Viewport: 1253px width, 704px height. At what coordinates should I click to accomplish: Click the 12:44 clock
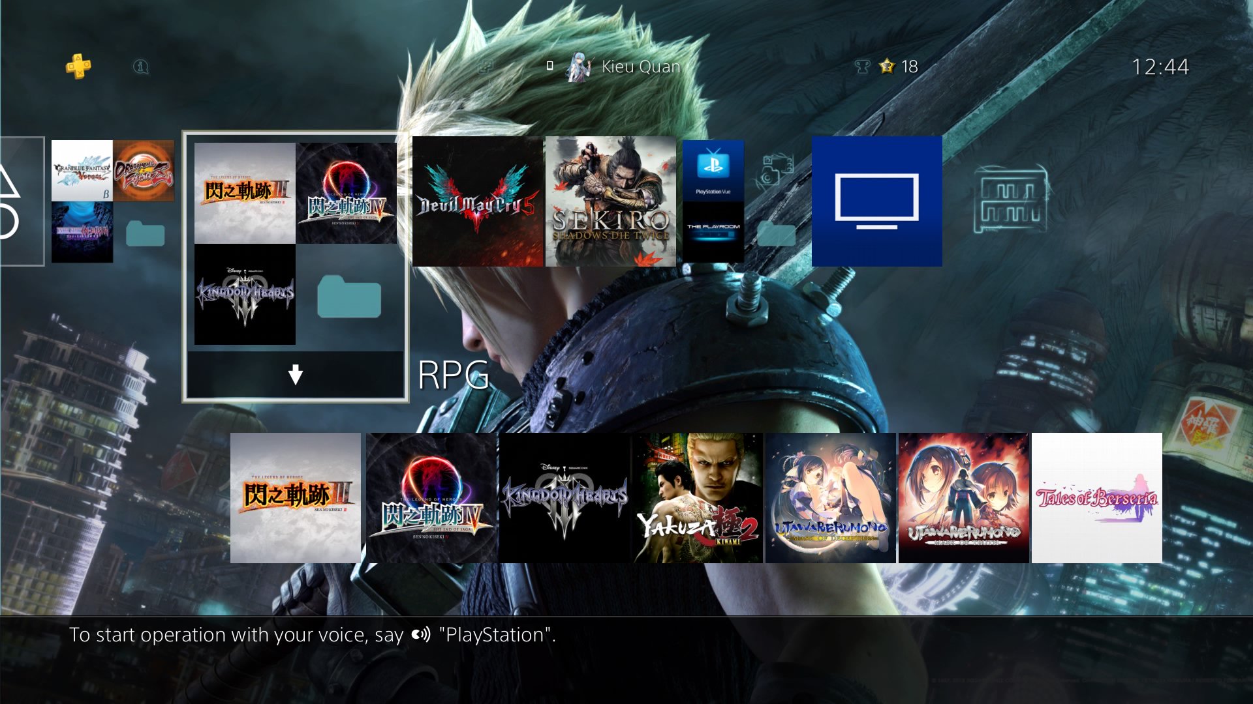[1160, 66]
